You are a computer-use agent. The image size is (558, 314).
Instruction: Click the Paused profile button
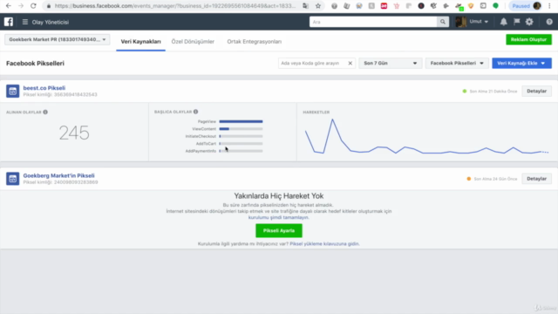pyautogui.click(x=526, y=6)
